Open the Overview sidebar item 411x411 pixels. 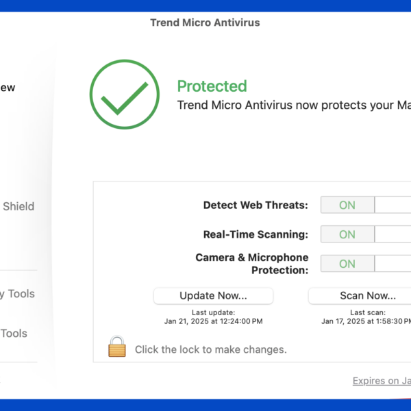tap(8, 88)
